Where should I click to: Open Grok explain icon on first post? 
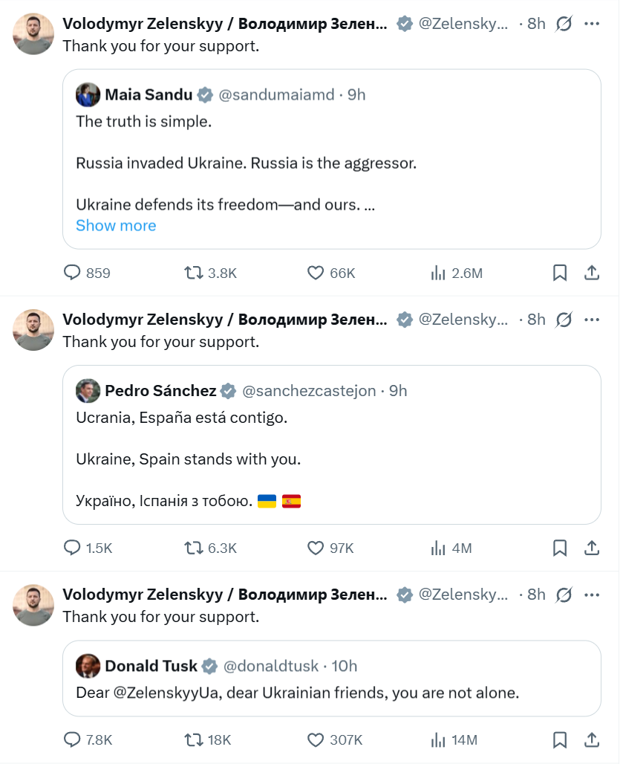tap(564, 24)
